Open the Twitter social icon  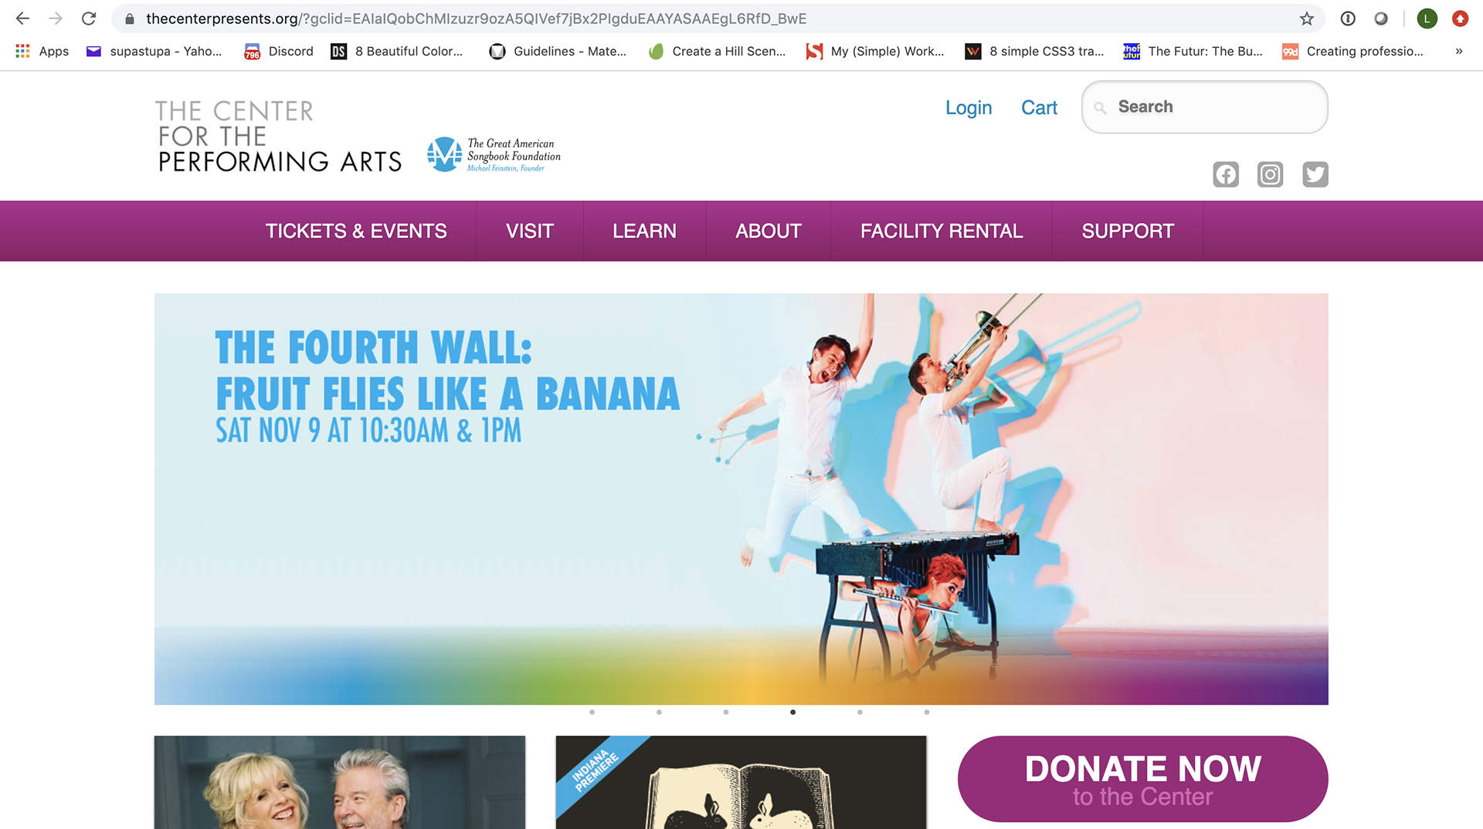[1315, 174]
